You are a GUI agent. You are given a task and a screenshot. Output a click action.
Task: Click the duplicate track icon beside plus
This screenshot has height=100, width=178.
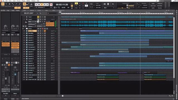point(40,13)
